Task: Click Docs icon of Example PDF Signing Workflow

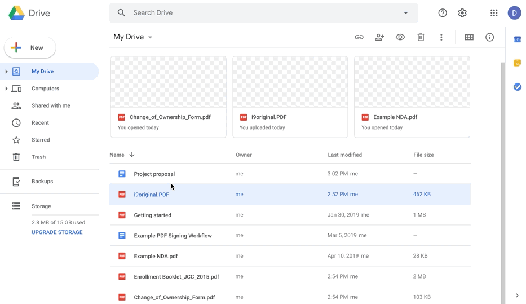Action: 122,236
